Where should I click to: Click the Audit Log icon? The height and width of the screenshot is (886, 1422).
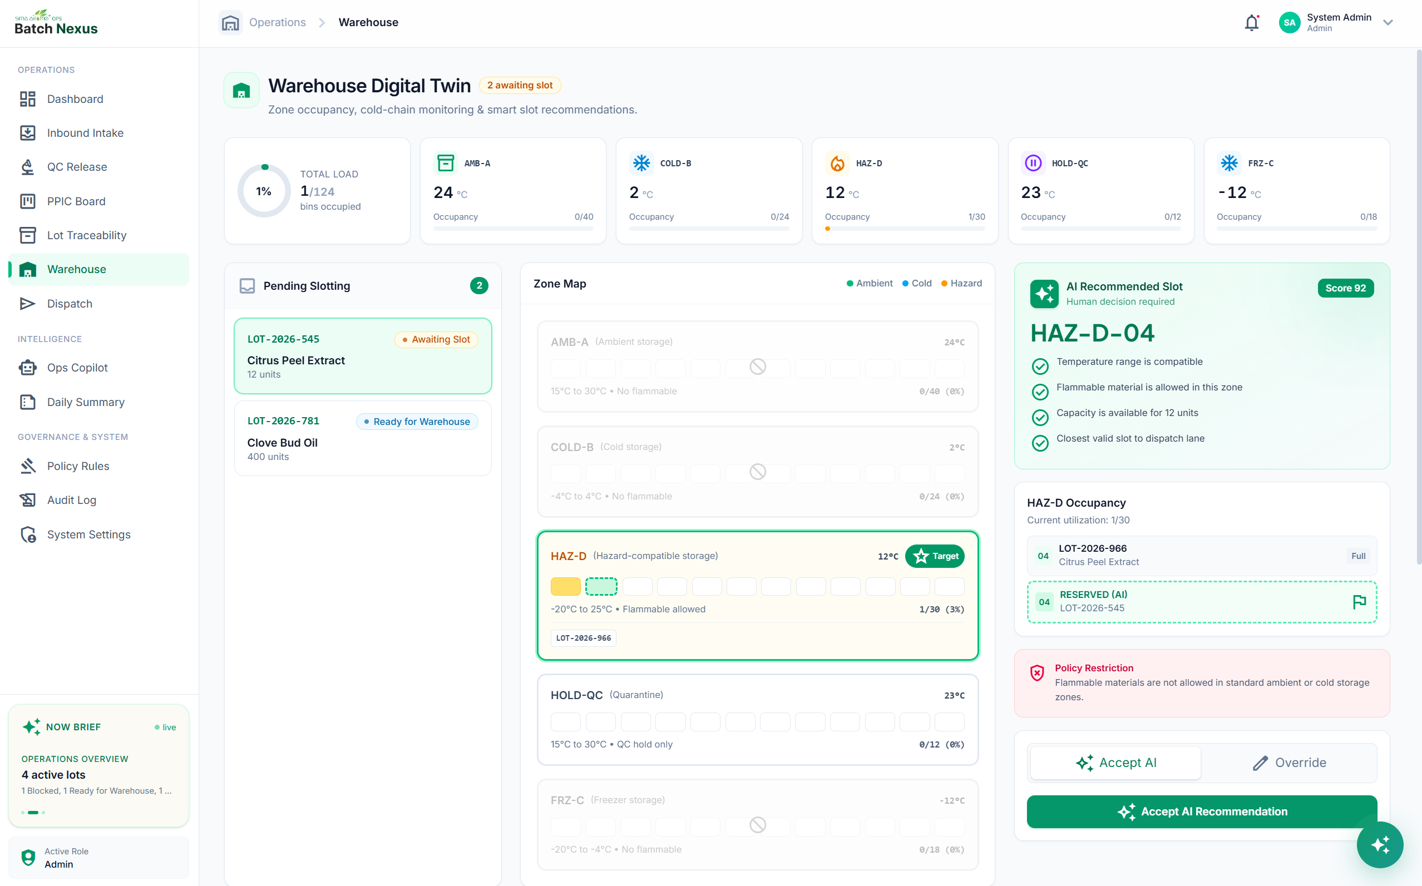coord(28,500)
